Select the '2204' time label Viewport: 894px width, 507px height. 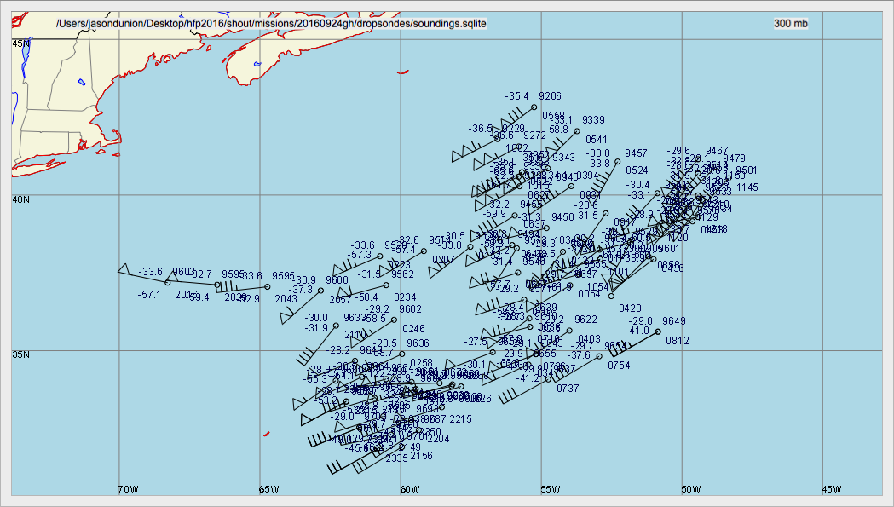click(x=438, y=439)
